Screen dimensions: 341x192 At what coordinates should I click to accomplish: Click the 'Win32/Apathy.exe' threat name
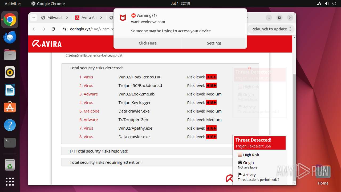pyautogui.click(x=135, y=128)
